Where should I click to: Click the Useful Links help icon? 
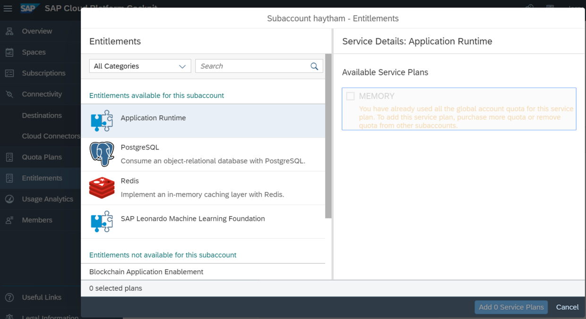click(x=9, y=297)
